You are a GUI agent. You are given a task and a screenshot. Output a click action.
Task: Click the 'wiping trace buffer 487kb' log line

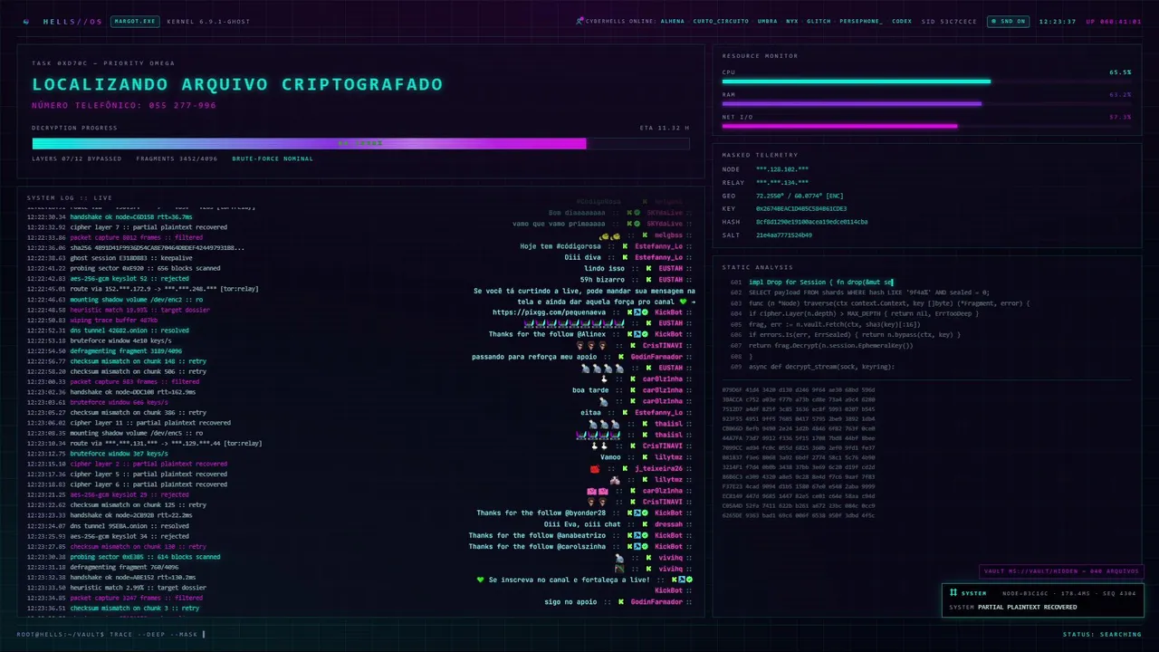(x=92, y=320)
